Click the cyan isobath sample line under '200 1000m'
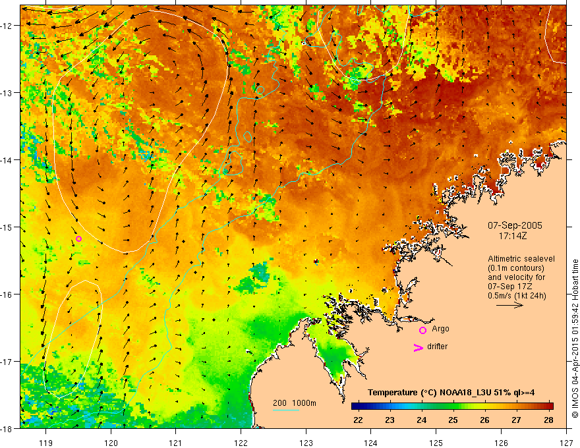This screenshot has width=580, height=448. coord(285,410)
